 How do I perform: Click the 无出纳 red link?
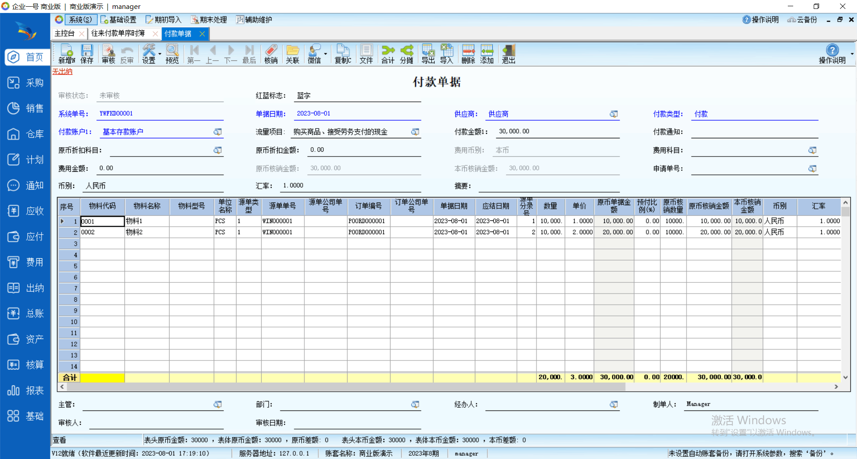pyautogui.click(x=62, y=71)
